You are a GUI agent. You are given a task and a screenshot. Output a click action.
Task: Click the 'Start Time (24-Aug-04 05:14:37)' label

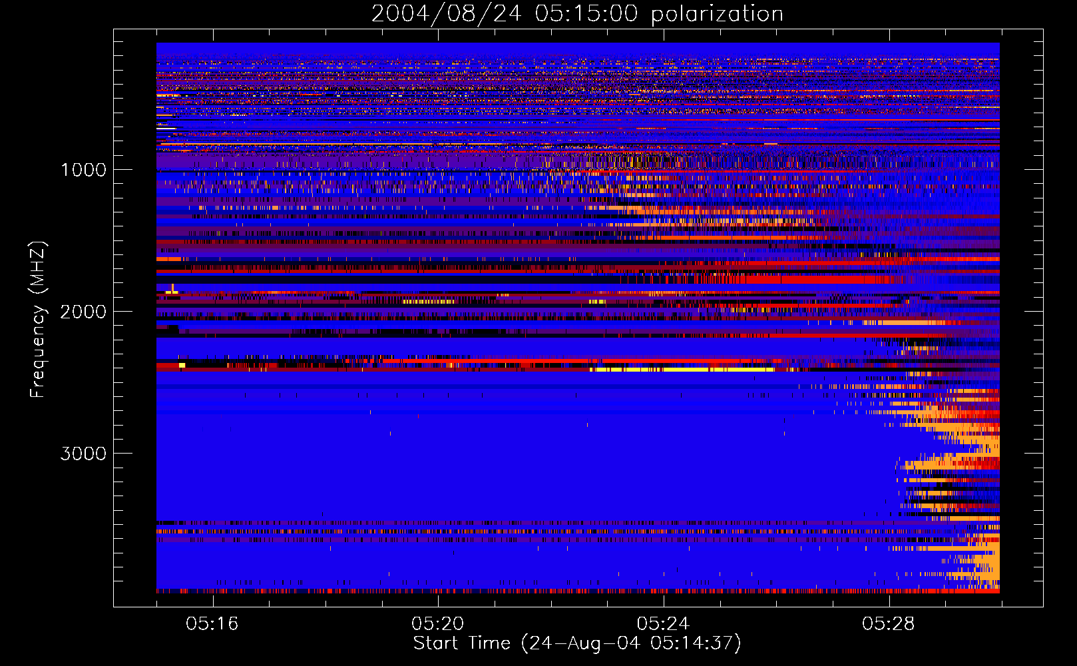[577, 643]
